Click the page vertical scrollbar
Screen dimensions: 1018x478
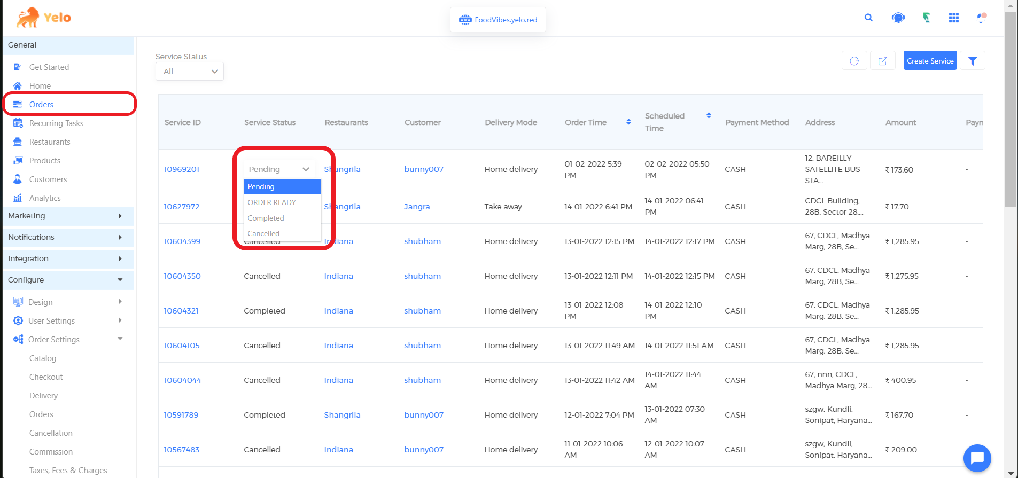[x=1011, y=107]
